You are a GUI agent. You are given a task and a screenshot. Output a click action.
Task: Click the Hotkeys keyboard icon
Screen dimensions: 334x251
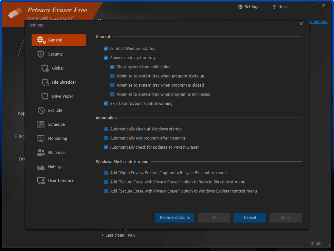tap(41, 167)
